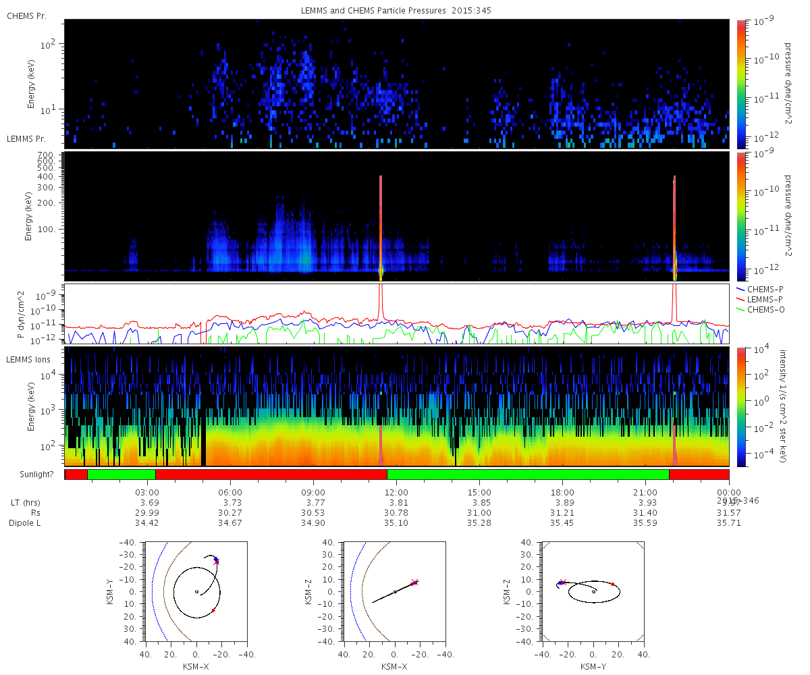The height and width of the screenshot is (675, 810).
Task: Click the LEMMS pressure color bar
Action: 741,216
